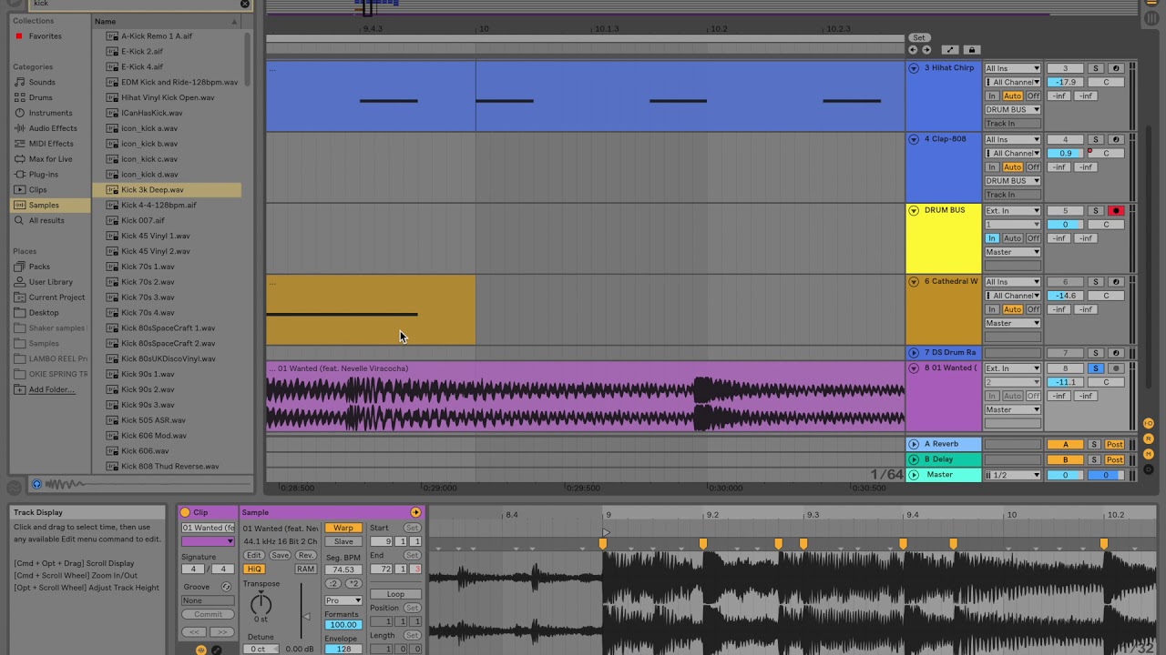Screen dimensions: 1166x655
Task: Open the Packs place
Action: [x=39, y=267]
